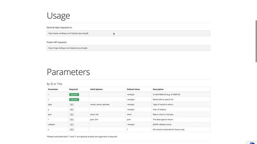Screen dimensions: 257x144
Task: Click the "Year of release." description
Action: point(159,110)
